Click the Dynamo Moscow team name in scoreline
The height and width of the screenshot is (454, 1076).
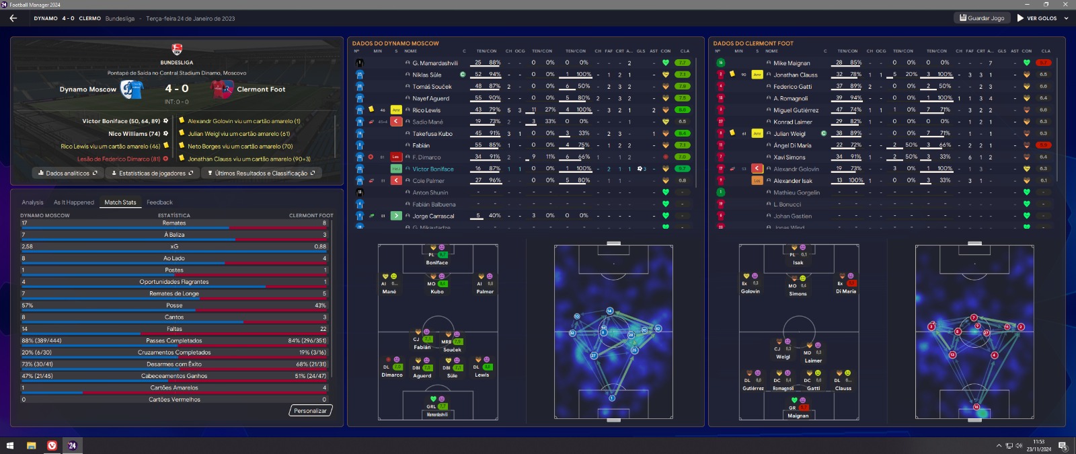(87, 89)
